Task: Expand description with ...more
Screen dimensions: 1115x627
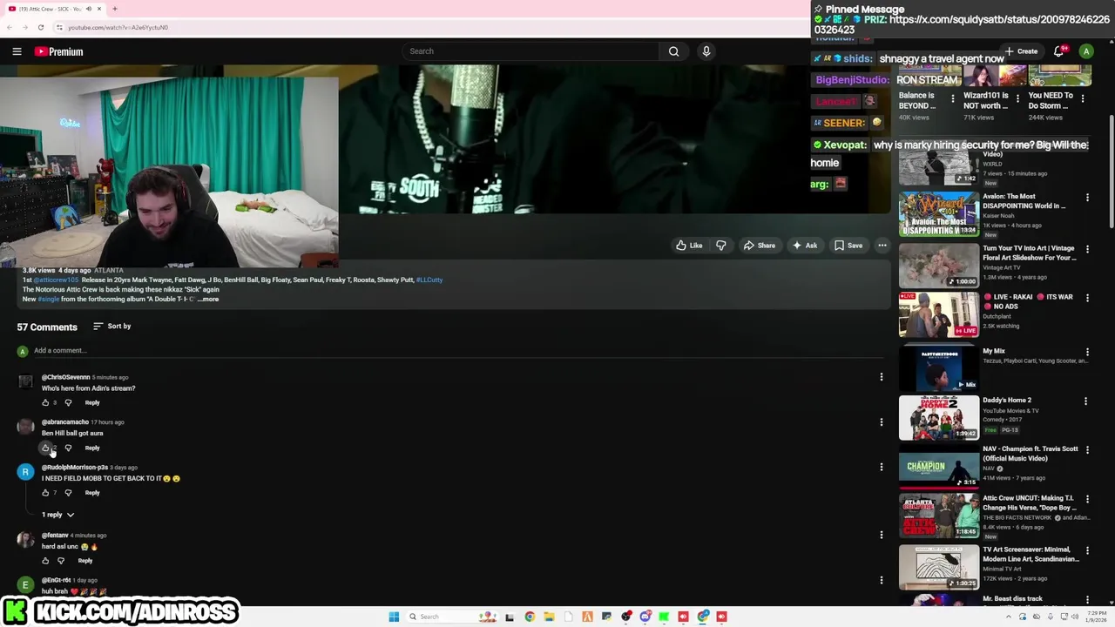Action: point(208,299)
